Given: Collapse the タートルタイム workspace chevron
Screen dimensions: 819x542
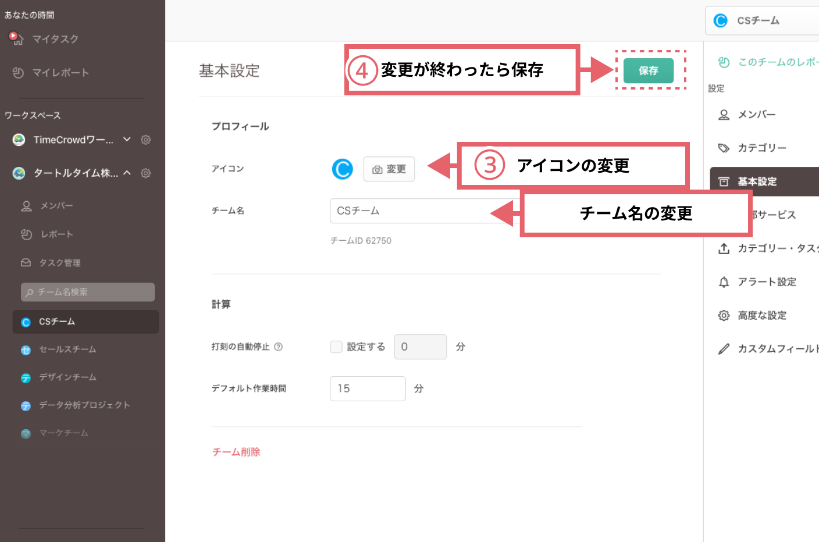Looking at the screenshot, I should click(127, 173).
